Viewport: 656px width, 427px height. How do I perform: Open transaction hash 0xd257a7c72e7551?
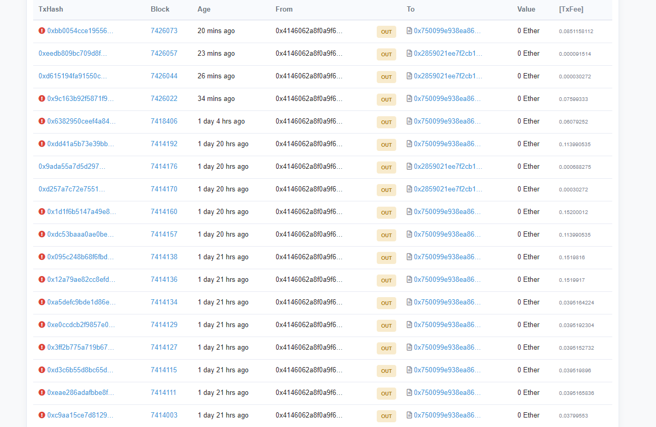[72, 189]
